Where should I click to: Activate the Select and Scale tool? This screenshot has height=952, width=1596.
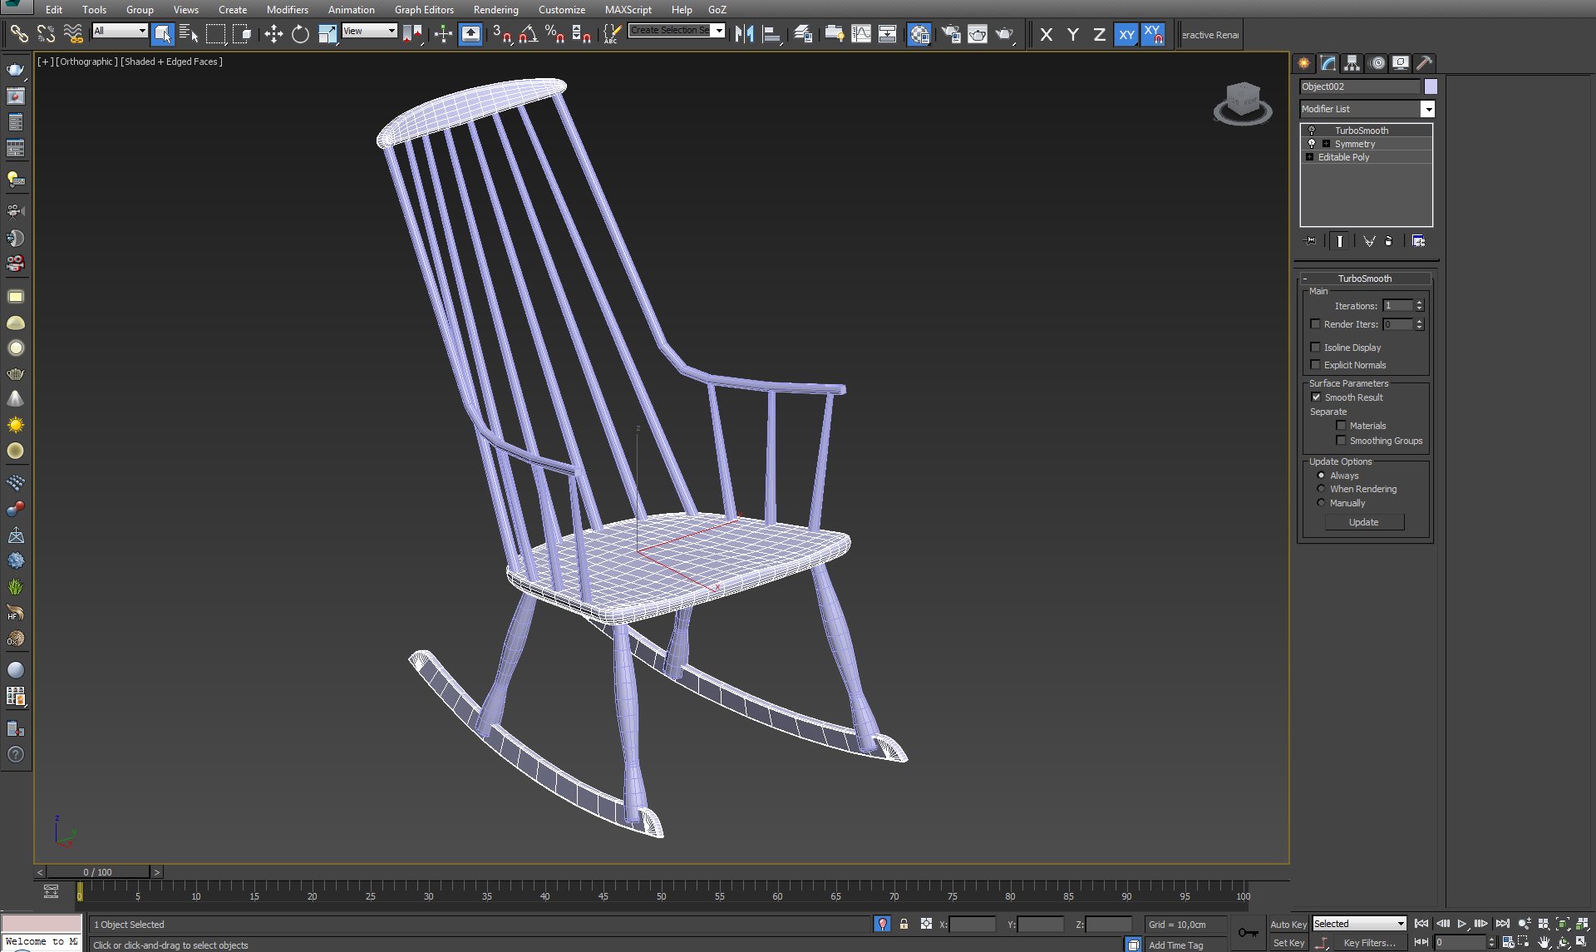point(328,34)
